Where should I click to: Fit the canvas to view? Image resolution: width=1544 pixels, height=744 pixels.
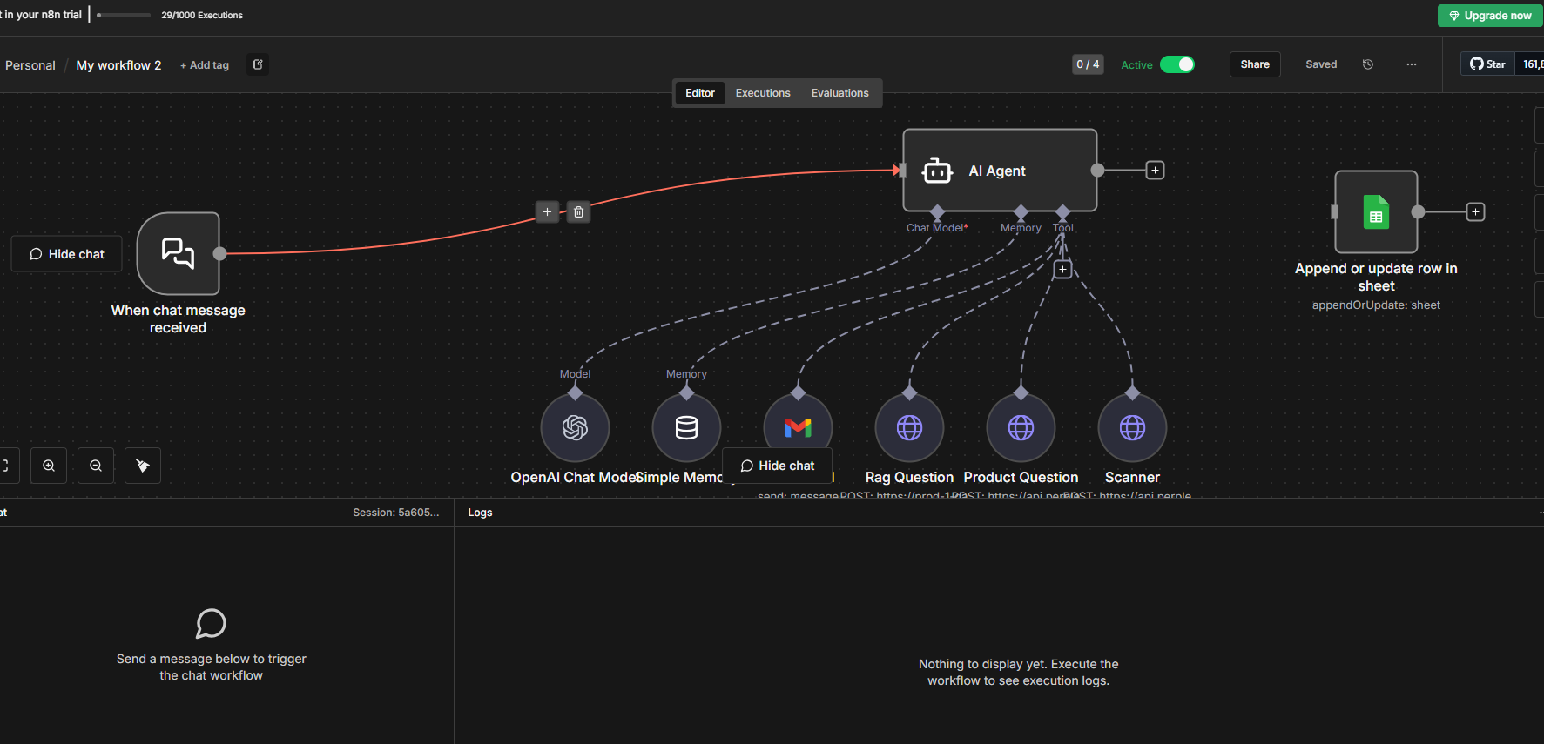pyautogui.click(x=5, y=466)
